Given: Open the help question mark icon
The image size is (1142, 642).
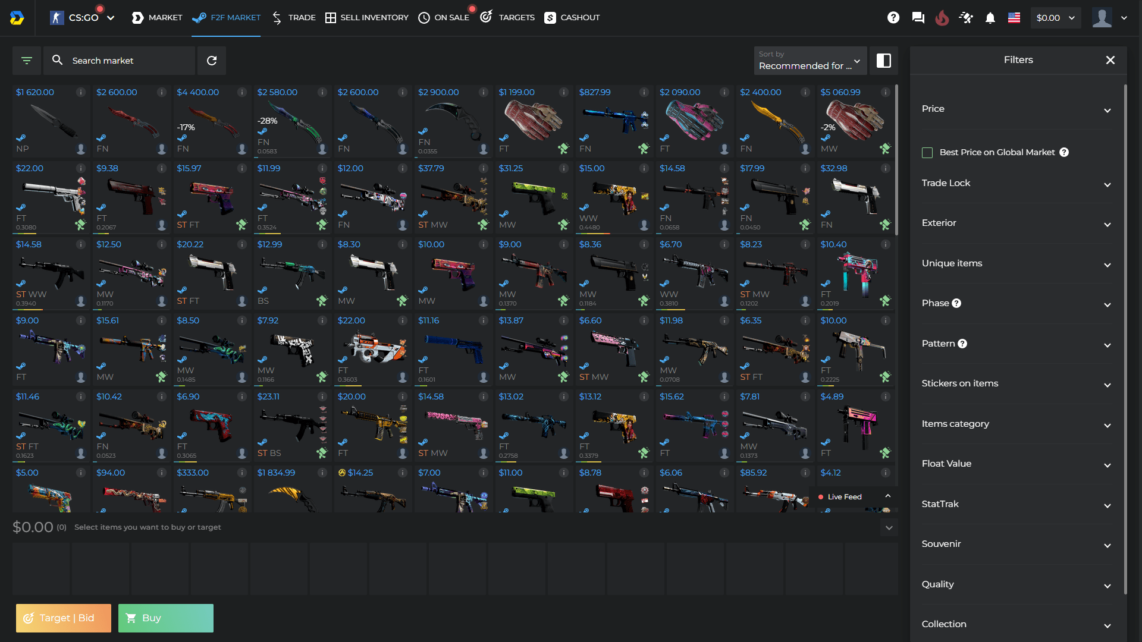Looking at the screenshot, I should [893, 17].
